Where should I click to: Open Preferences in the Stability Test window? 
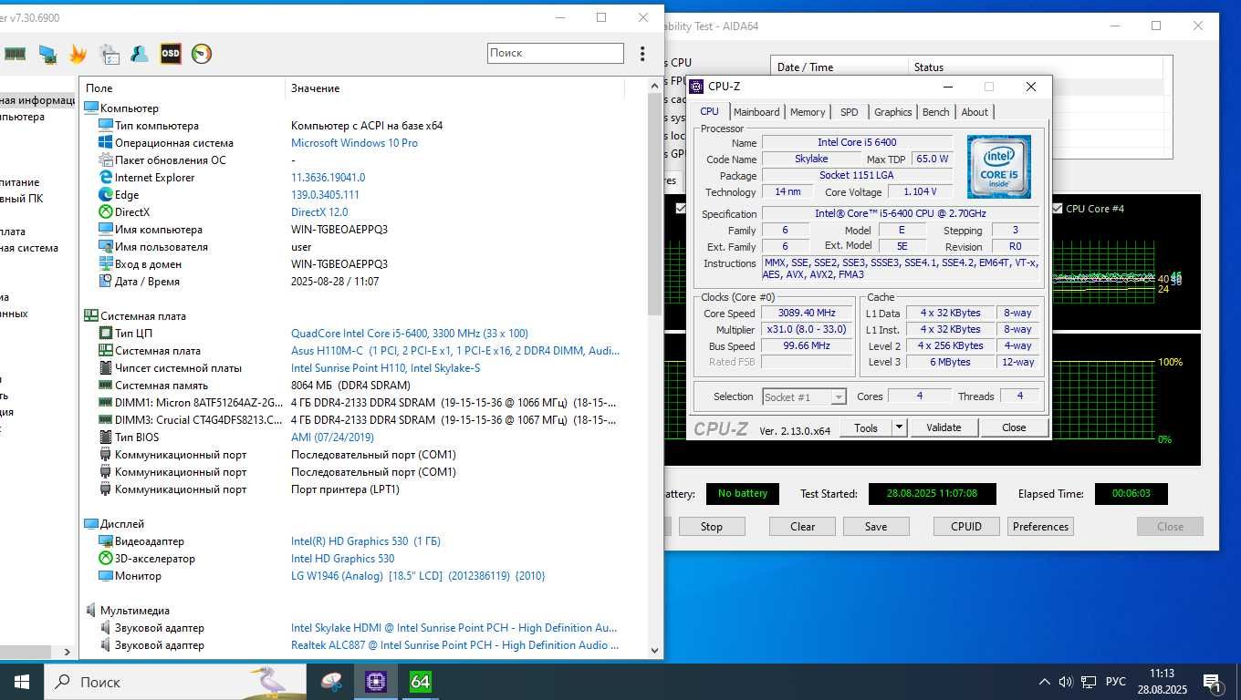pos(1040,527)
